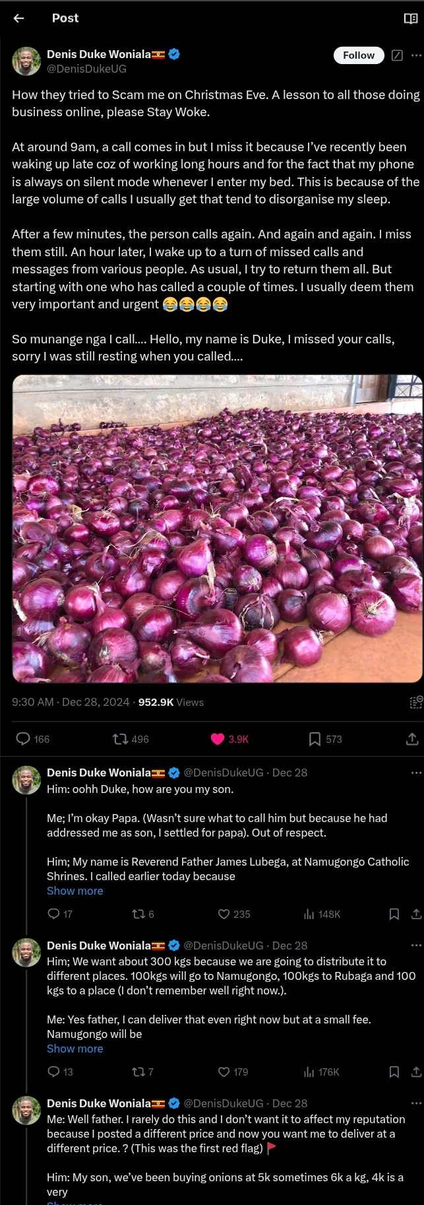Share the main post

412,739
